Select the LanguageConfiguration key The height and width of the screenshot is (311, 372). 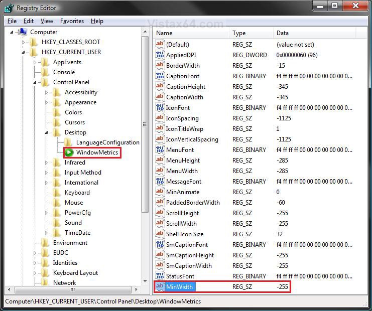[107, 142]
